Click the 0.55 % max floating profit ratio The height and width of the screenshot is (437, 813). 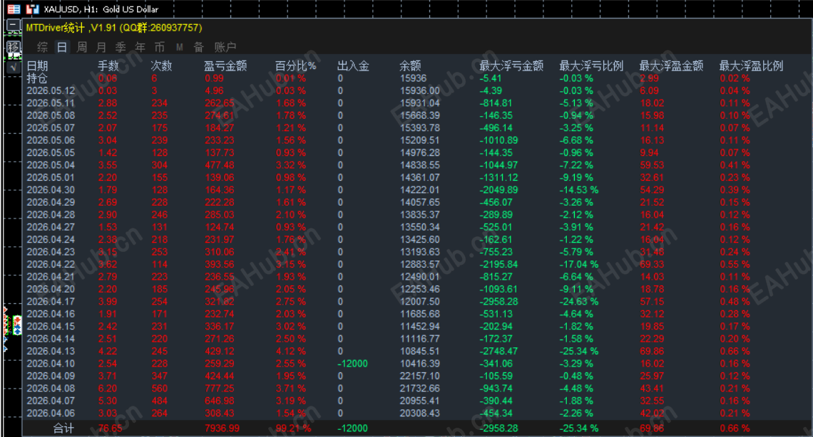tap(735, 264)
